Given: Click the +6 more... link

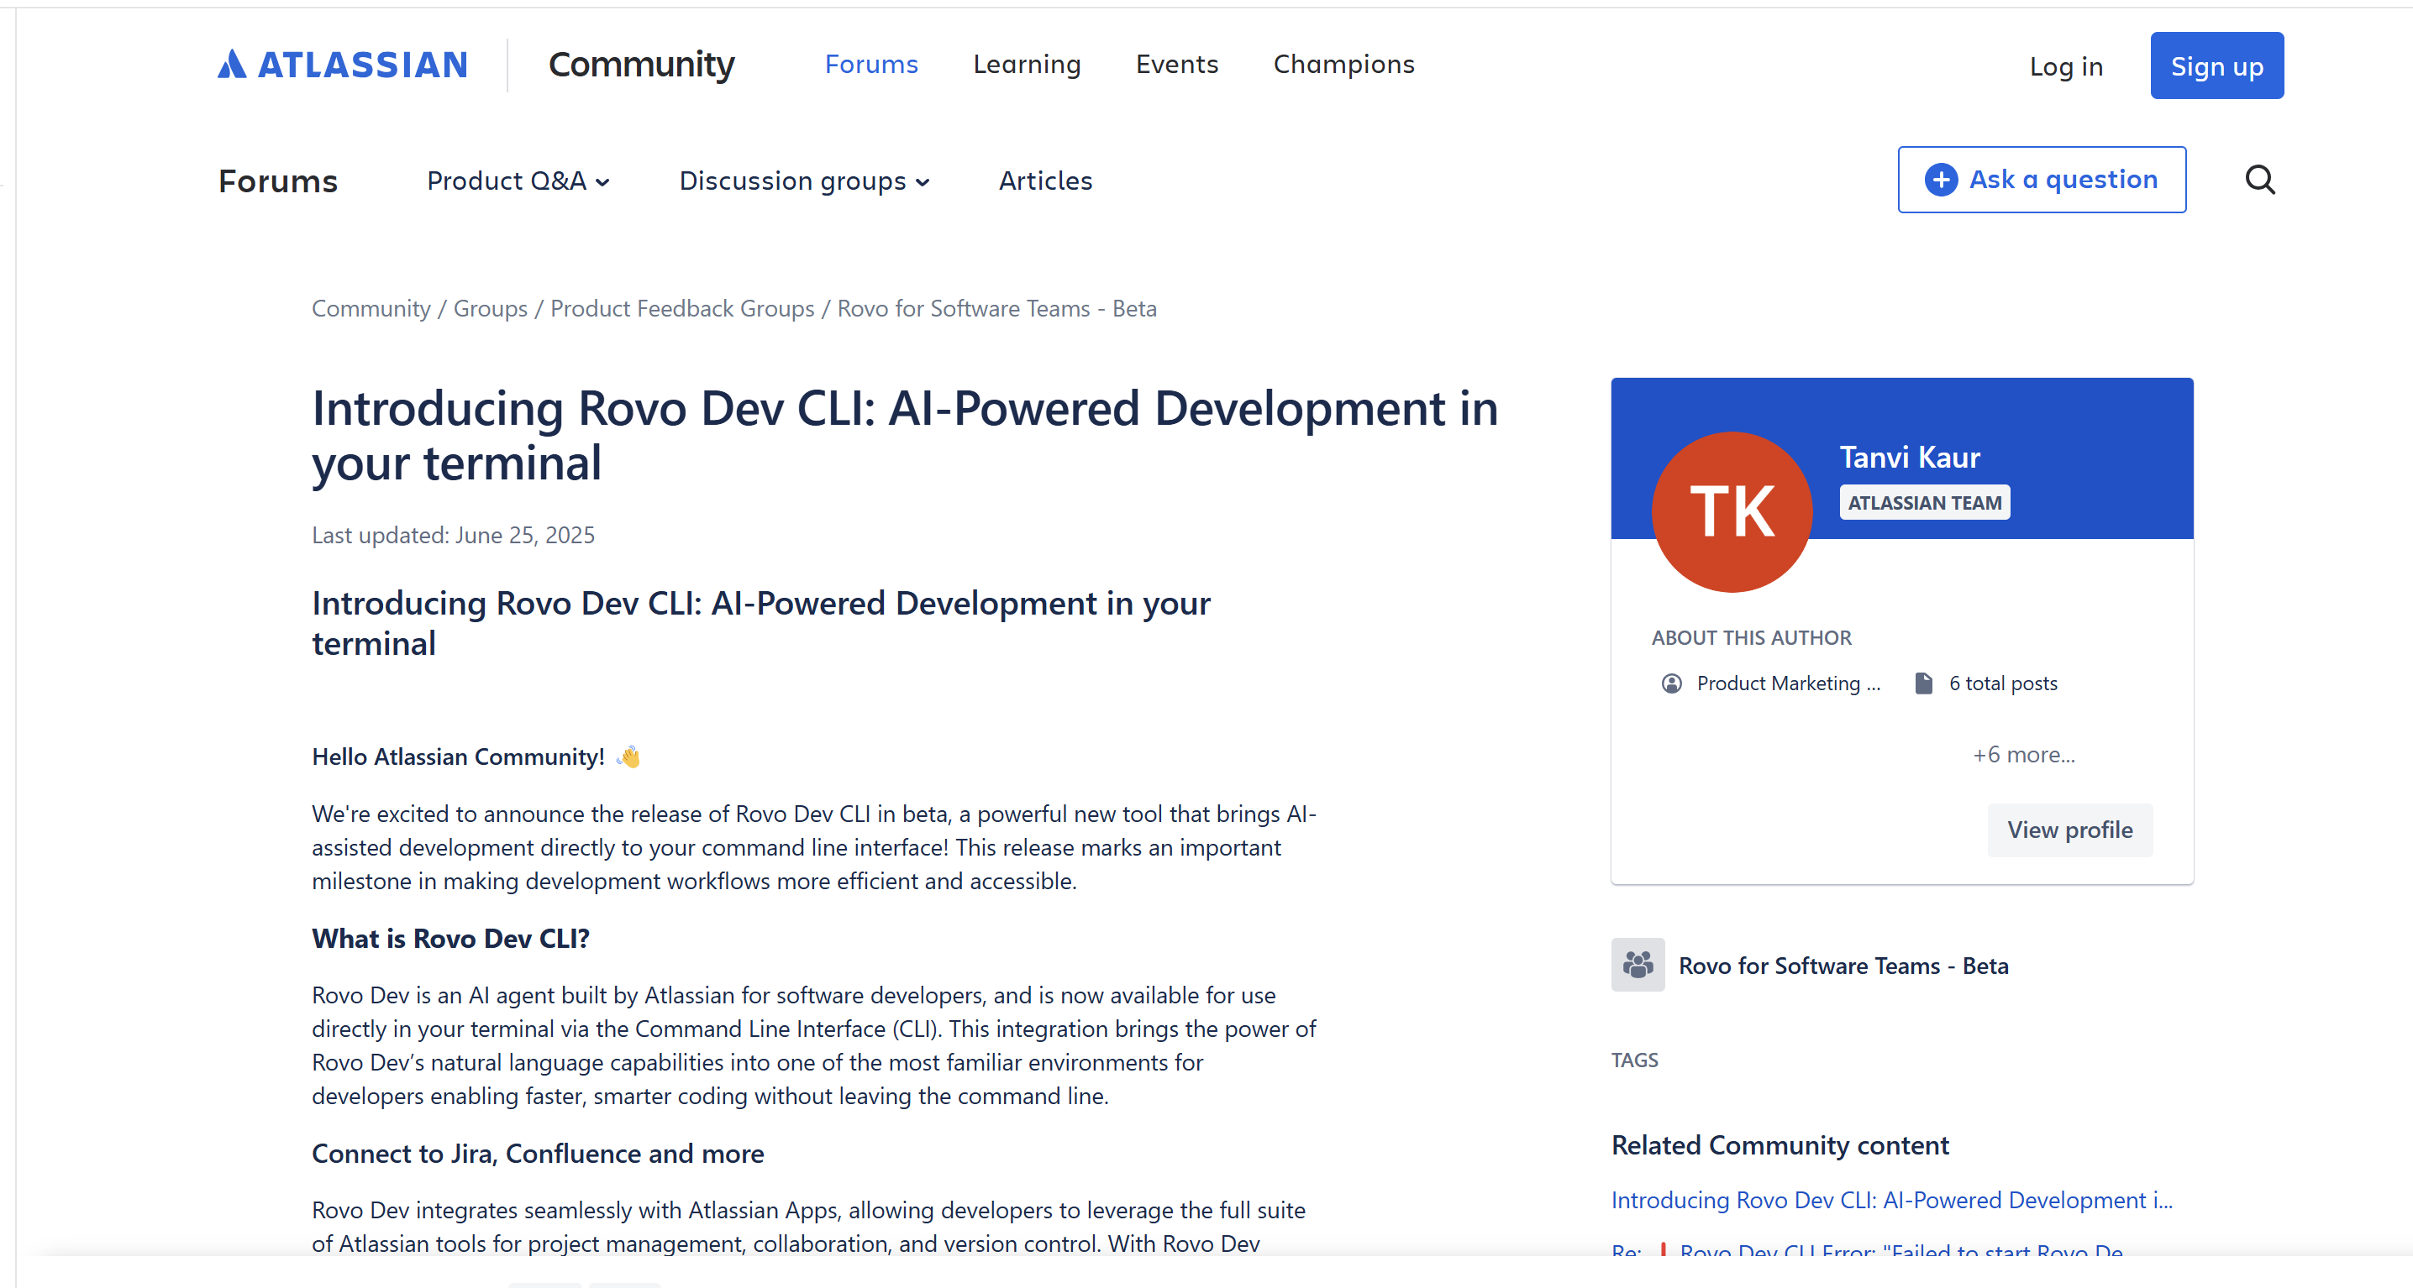Looking at the screenshot, I should (x=2023, y=755).
